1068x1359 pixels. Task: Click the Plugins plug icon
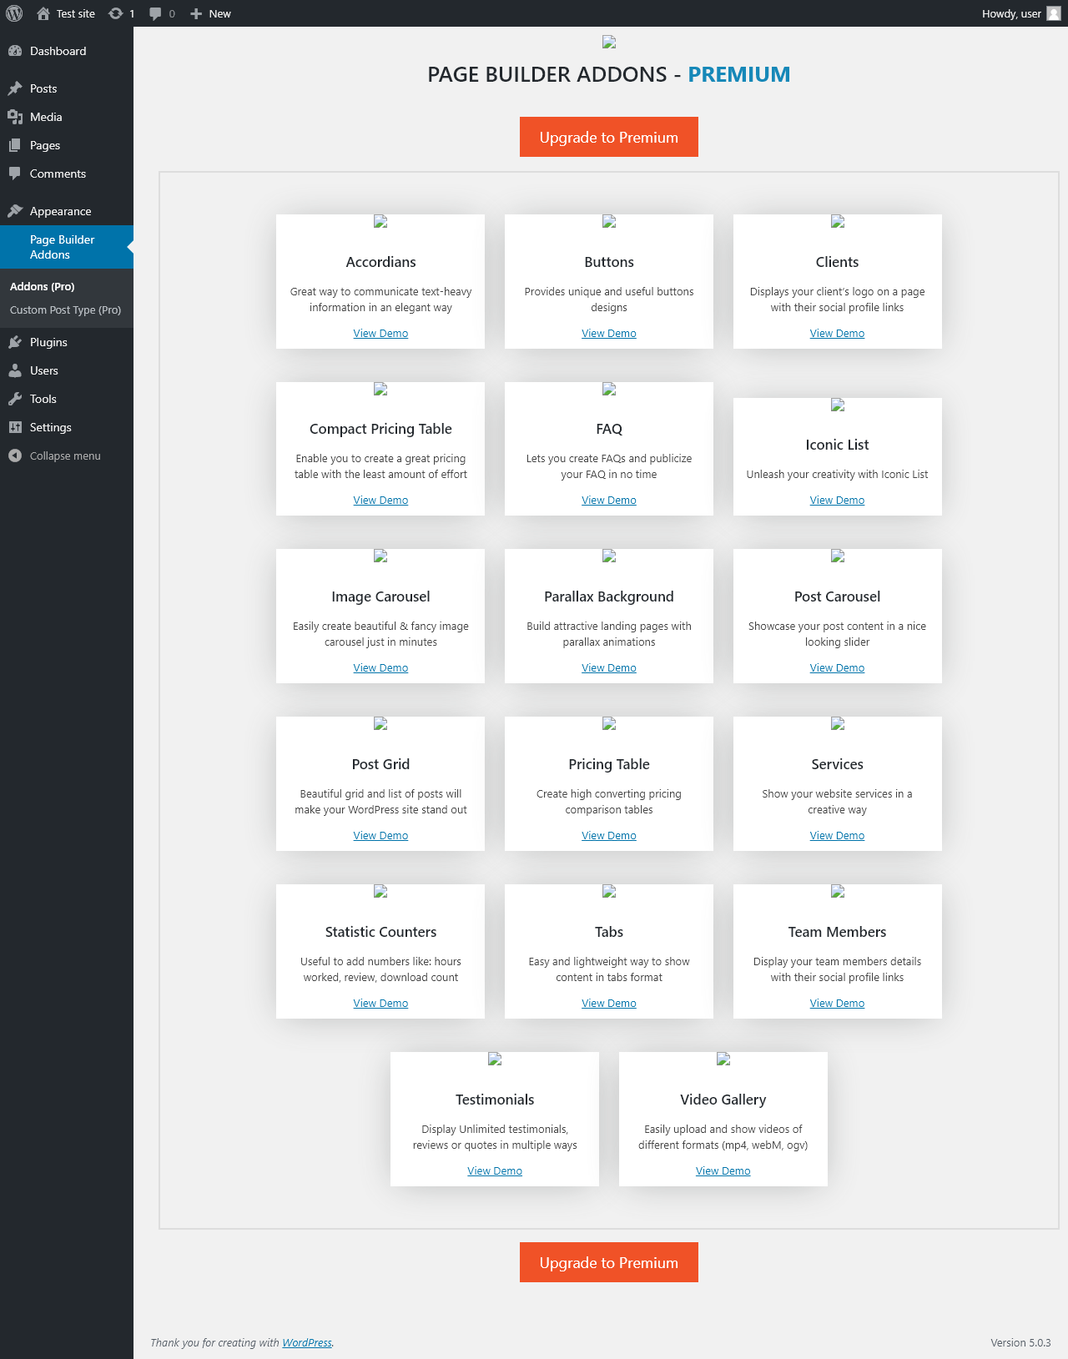coord(15,342)
